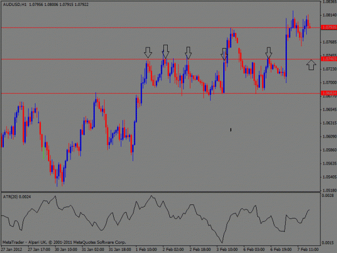Click the 7 Feb 11:00 time label
Viewport: 337px width, 253px height.
click(x=308, y=250)
